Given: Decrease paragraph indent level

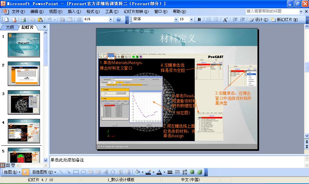Looking at the screenshot, I should [235, 20].
